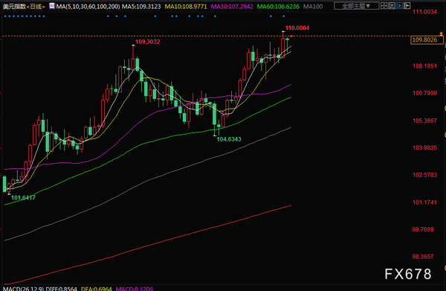Image resolution: width=446 pixels, height=291 pixels.
Task: Click the orange 109.8026 current price tag
Action: coord(427,40)
